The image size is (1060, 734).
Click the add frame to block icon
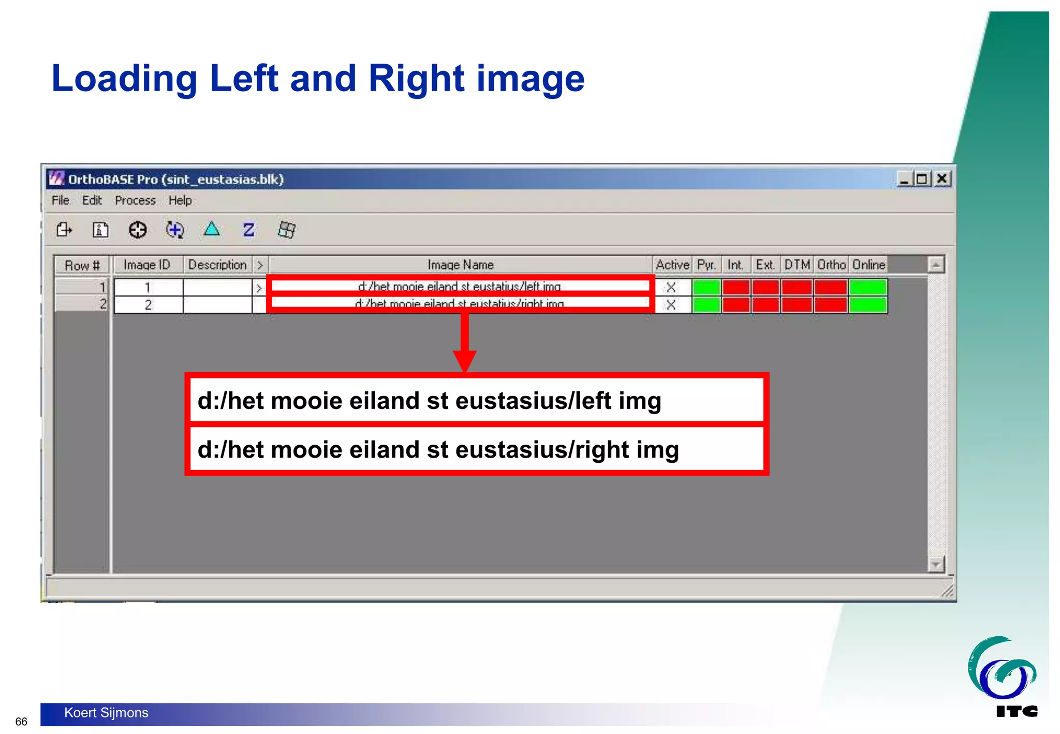pos(64,229)
